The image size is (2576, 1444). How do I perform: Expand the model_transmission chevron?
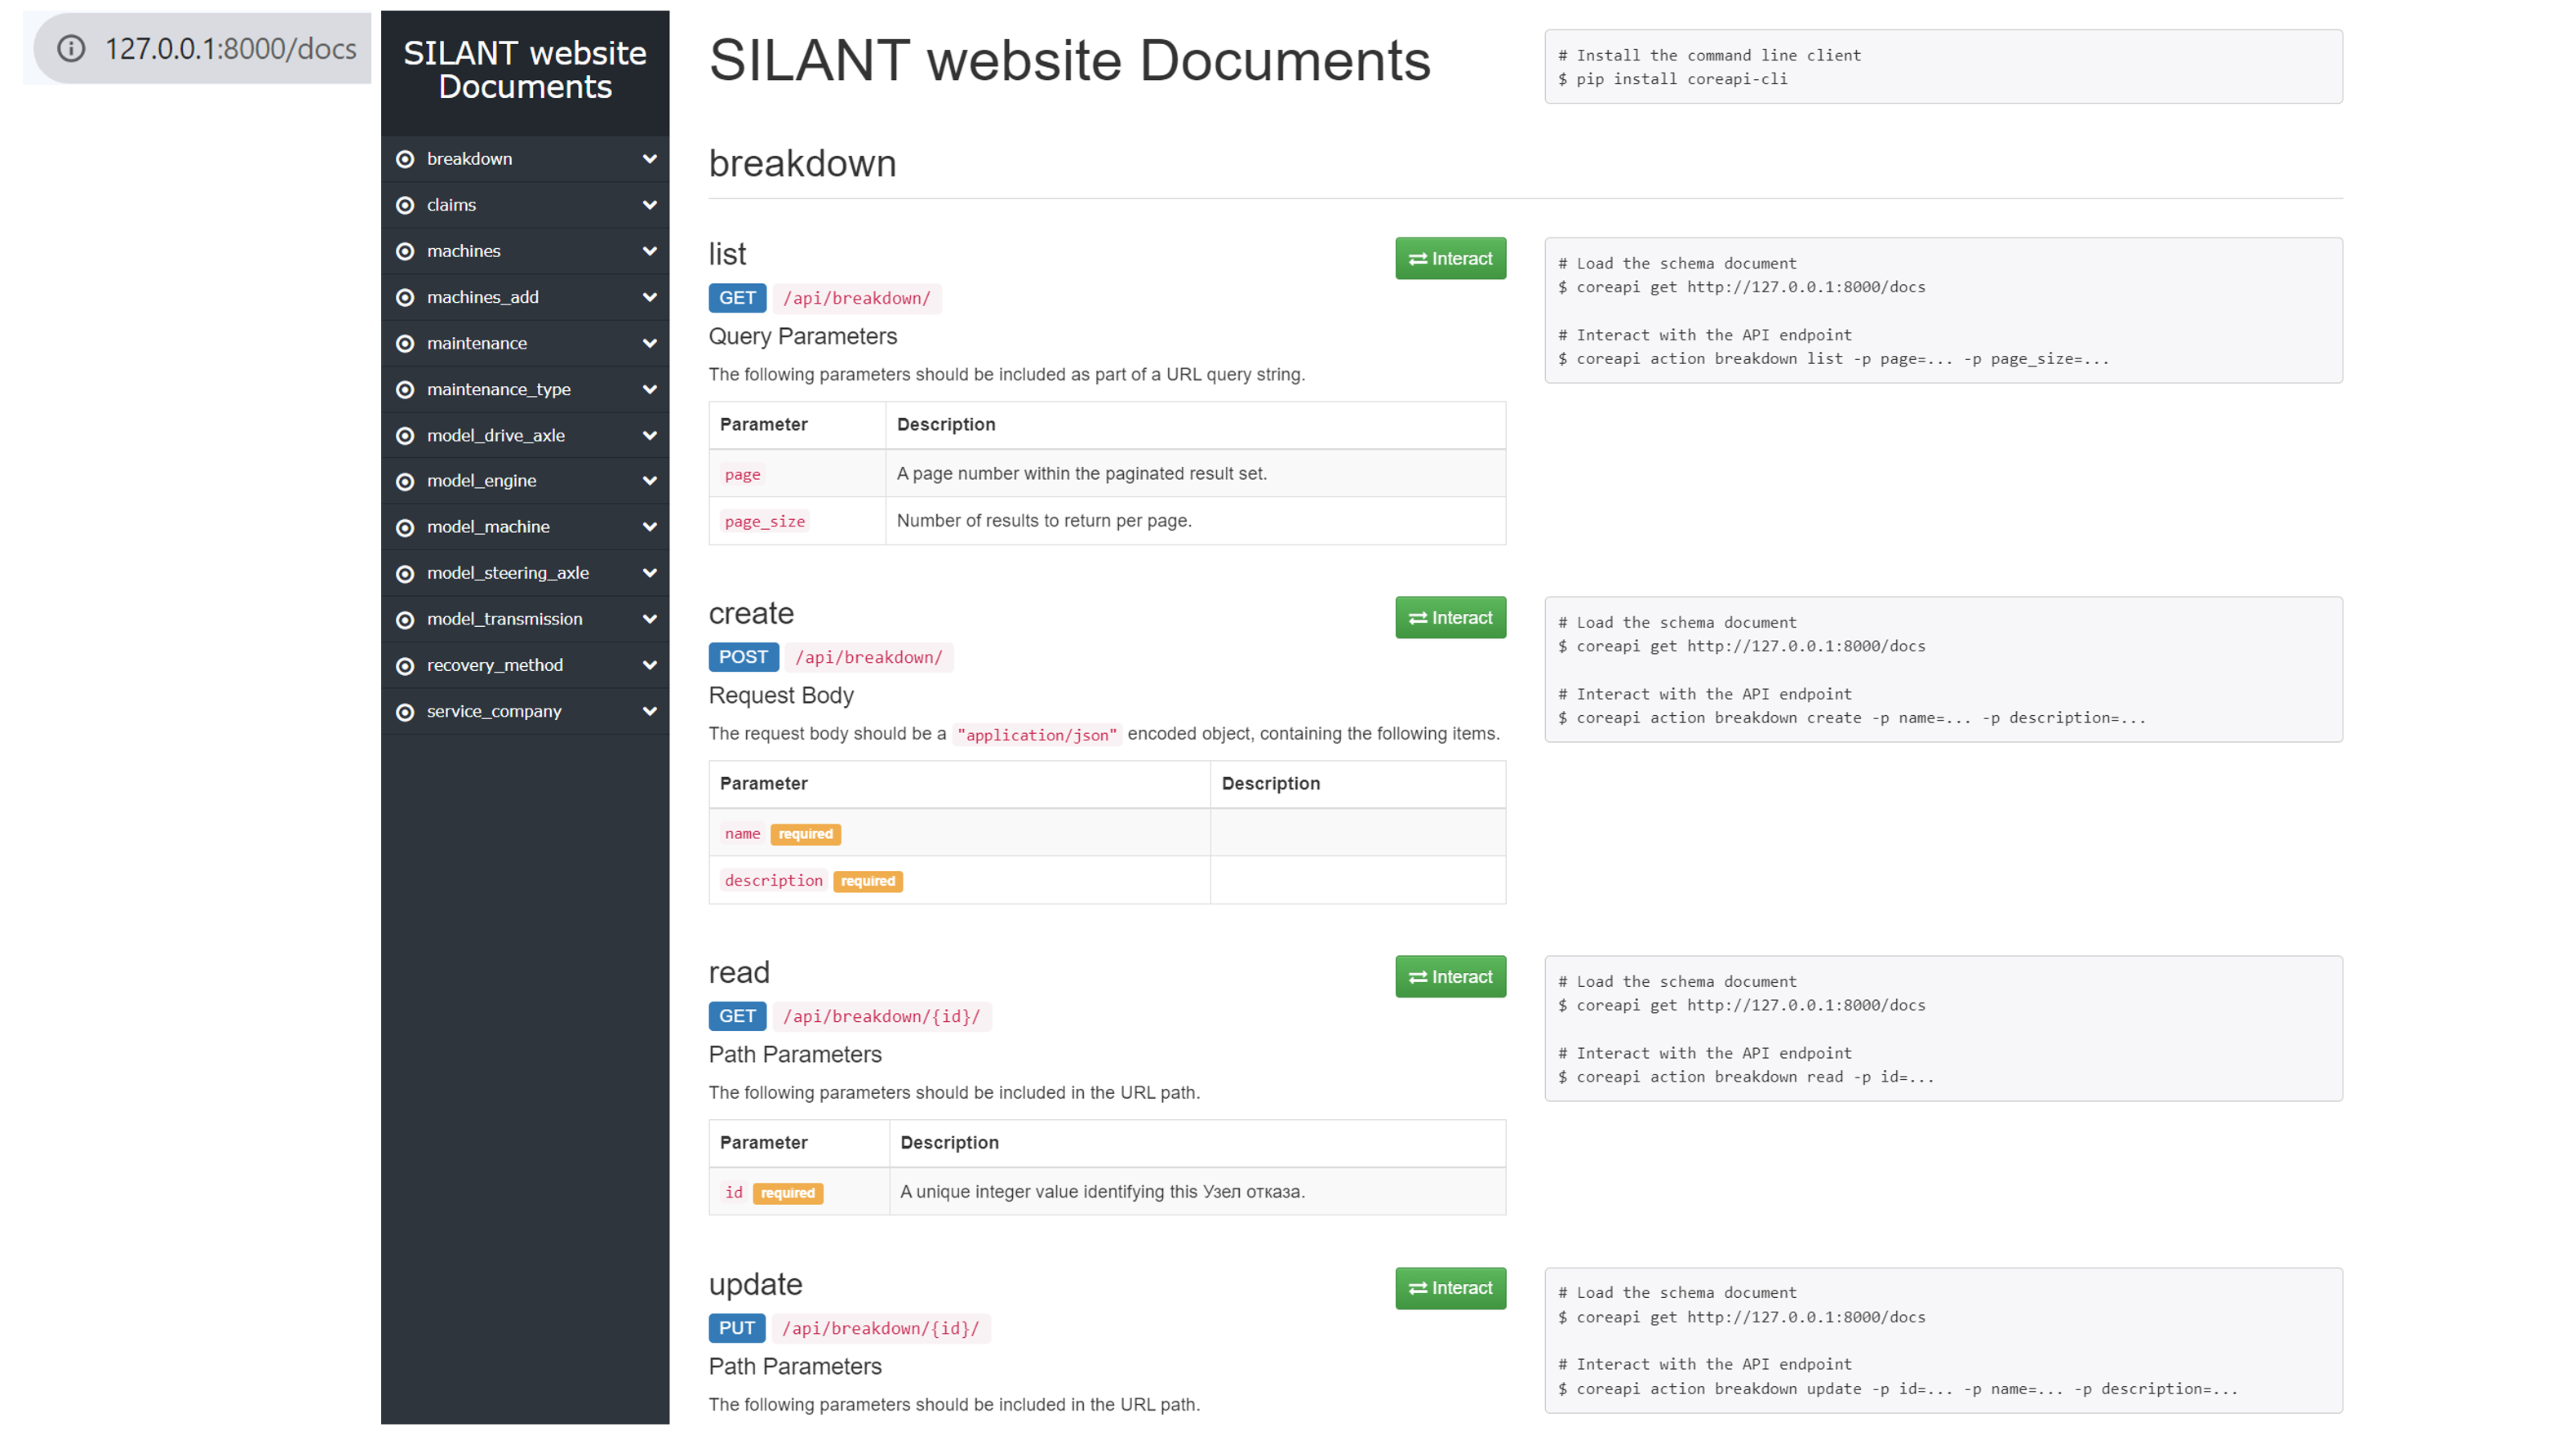pyautogui.click(x=650, y=619)
